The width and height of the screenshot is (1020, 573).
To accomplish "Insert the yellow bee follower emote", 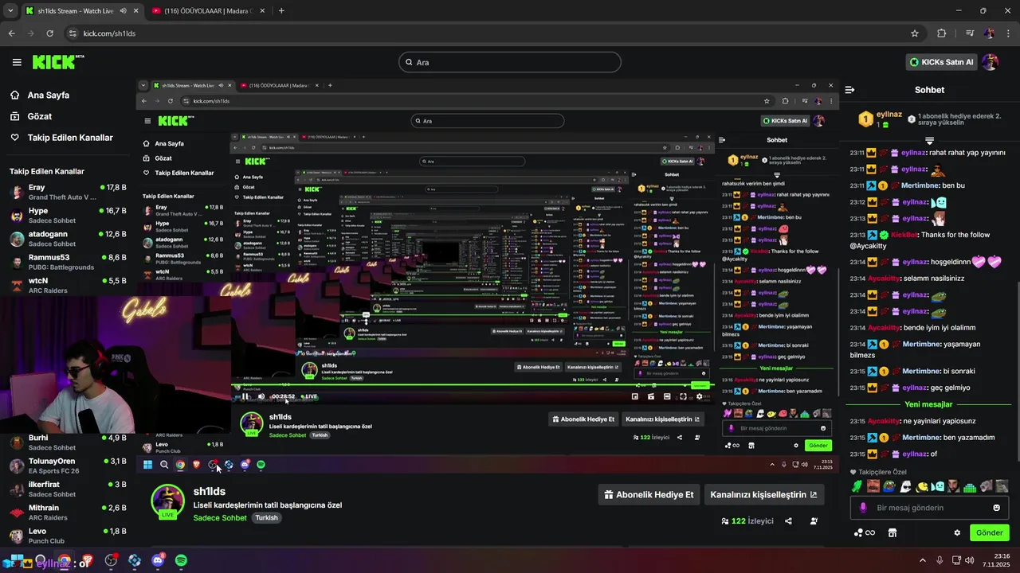I will 922,486.
